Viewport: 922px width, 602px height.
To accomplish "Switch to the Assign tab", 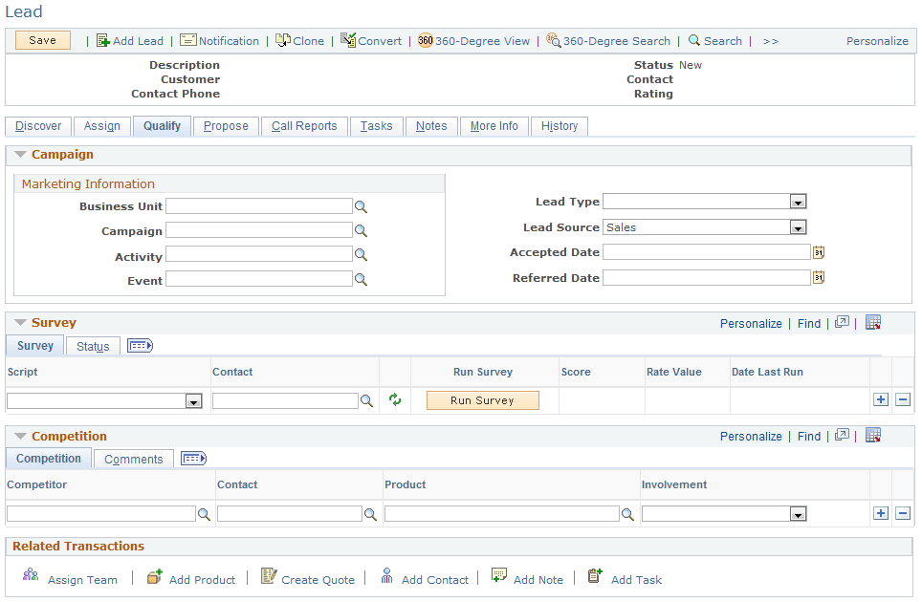I will coord(101,126).
